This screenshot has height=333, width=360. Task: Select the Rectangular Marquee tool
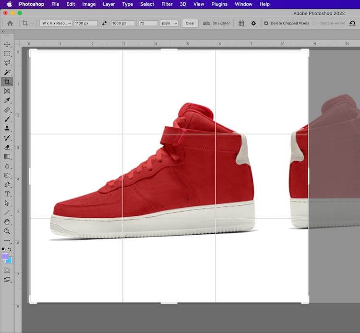pyautogui.click(x=7, y=54)
